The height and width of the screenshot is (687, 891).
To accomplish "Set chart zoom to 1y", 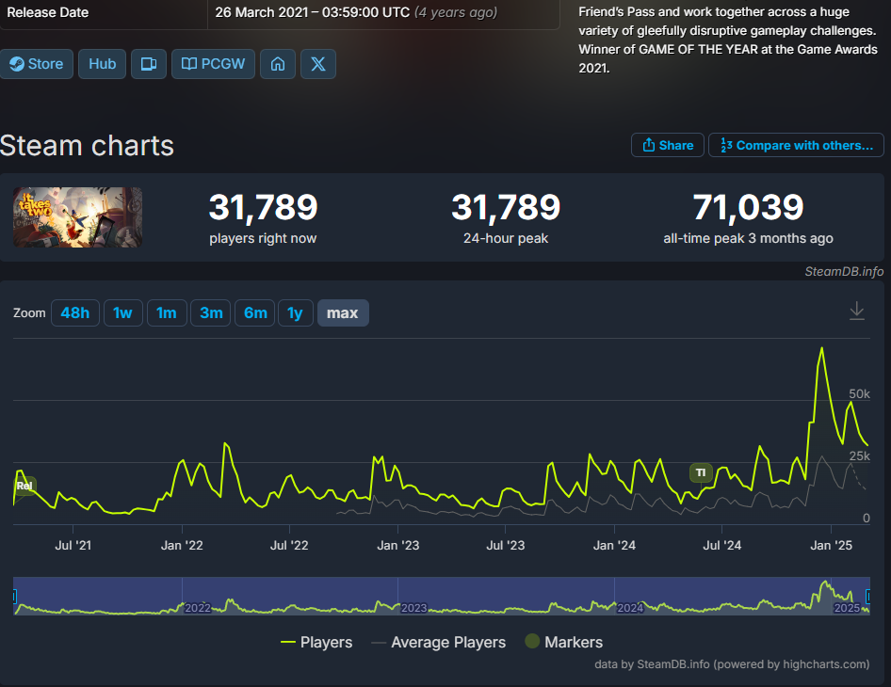I will tap(295, 312).
